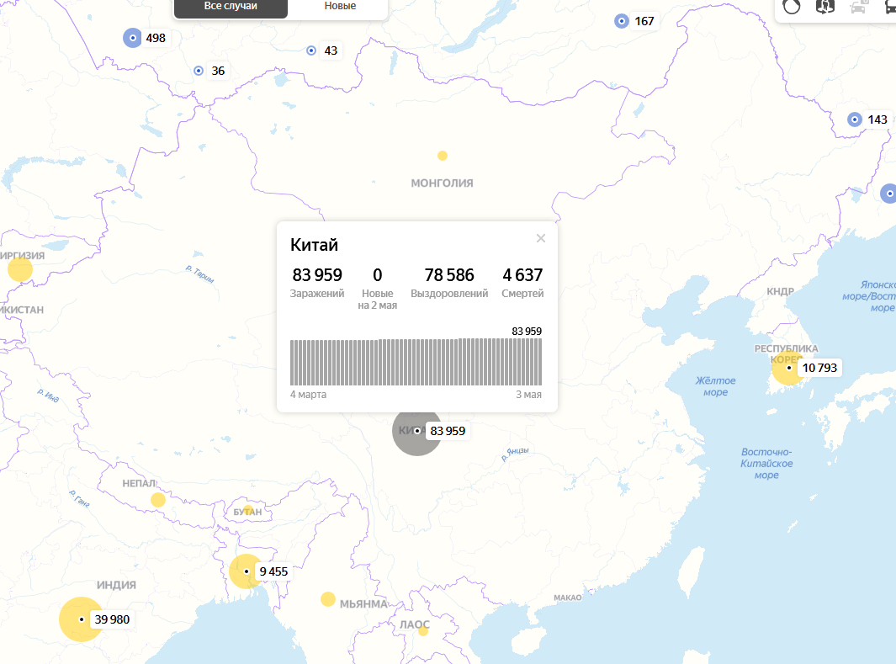Click the yellow dot over Bhutan
This screenshot has width=896, height=664.
[248, 510]
